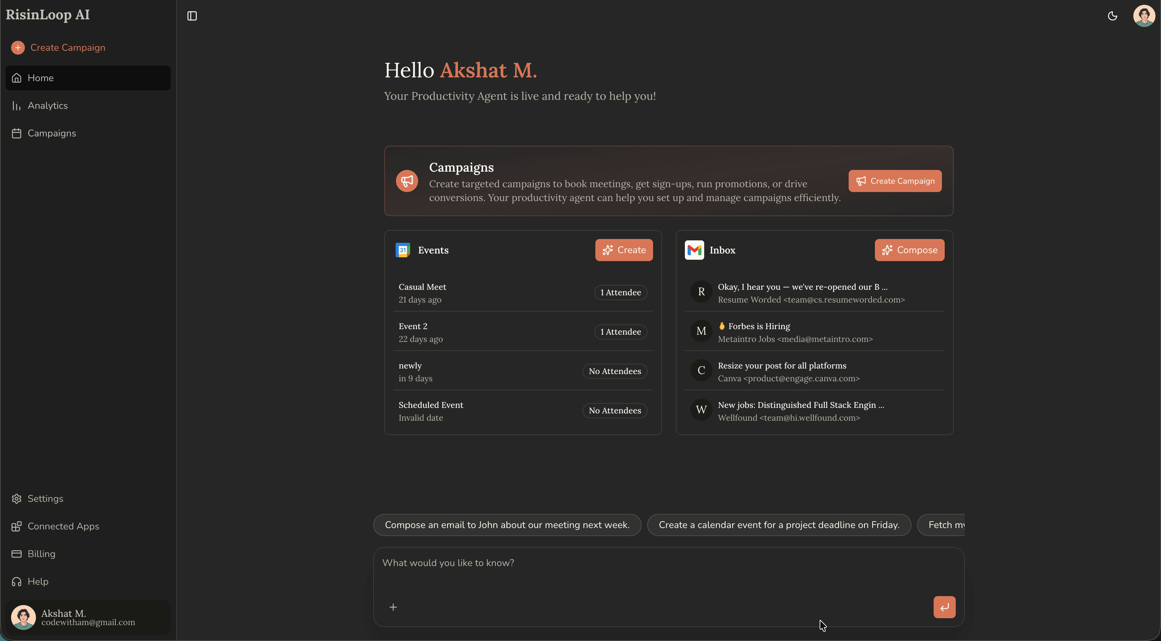
Task: Toggle the sidebar panel icon
Action: pos(192,16)
